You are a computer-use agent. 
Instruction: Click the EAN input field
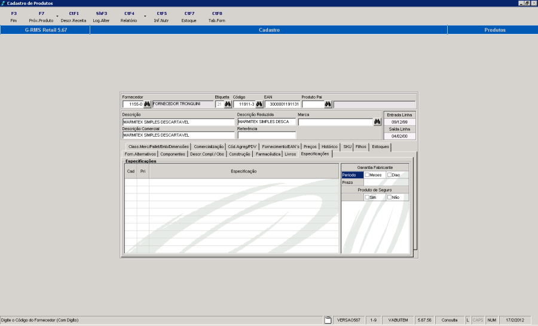coord(282,104)
